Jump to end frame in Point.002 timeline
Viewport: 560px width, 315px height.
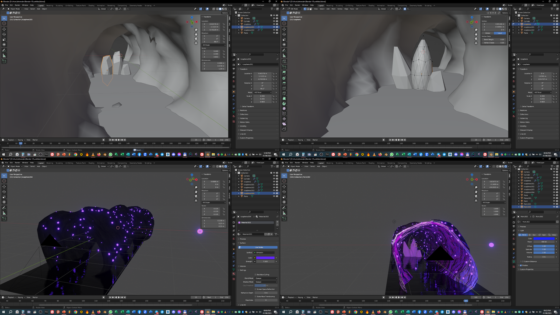point(405,297)
